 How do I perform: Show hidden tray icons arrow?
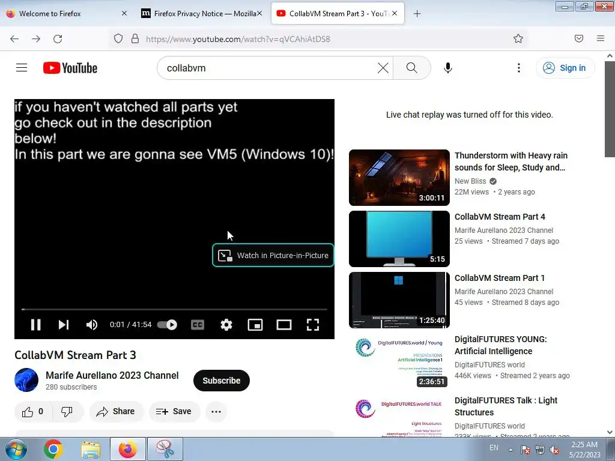click(x=510, y=450)
